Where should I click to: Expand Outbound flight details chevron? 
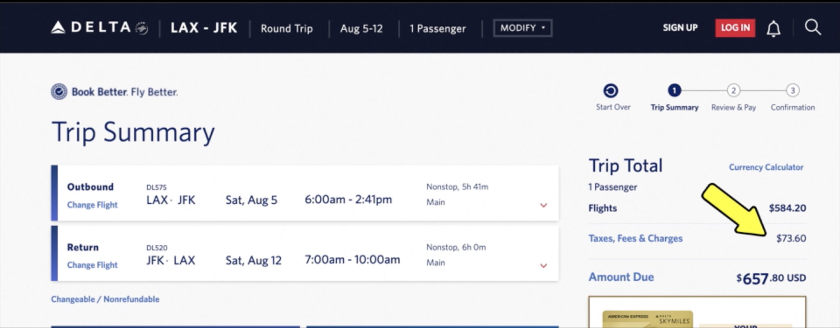click(543, 205)
